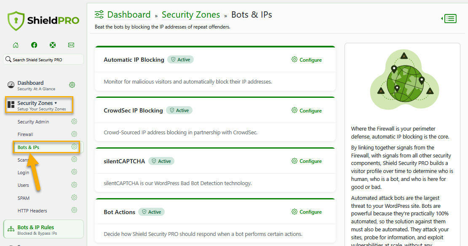Open Login gear icon
468x246 pixels.
pos(74,172)
